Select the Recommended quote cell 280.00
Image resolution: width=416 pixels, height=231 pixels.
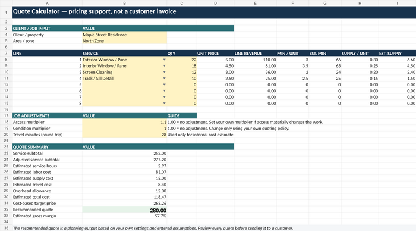pos(124,210)
